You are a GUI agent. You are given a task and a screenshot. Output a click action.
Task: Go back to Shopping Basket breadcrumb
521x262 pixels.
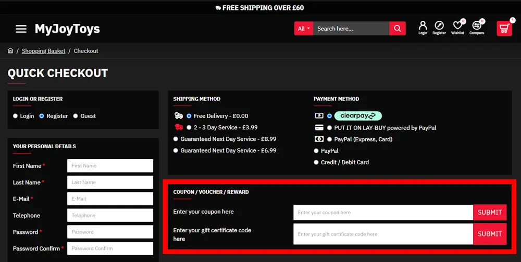44,51
